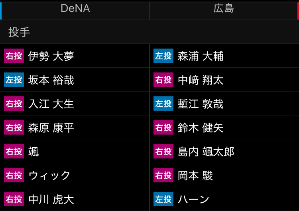Open pitcher 鈴木 健矢 entry
299x211 pixels.
point(224,127)
